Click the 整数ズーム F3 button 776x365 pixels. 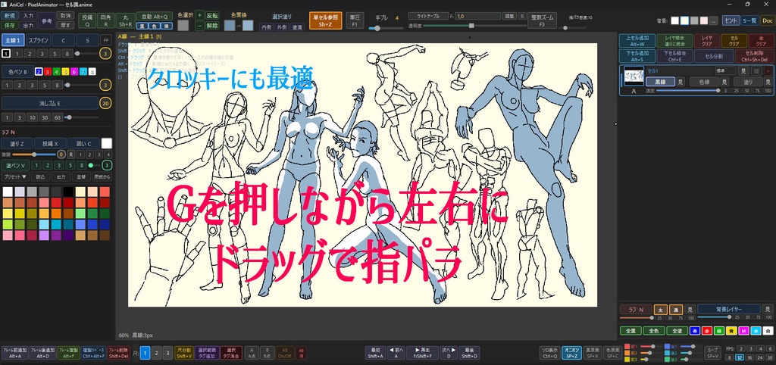click(542, 20)
